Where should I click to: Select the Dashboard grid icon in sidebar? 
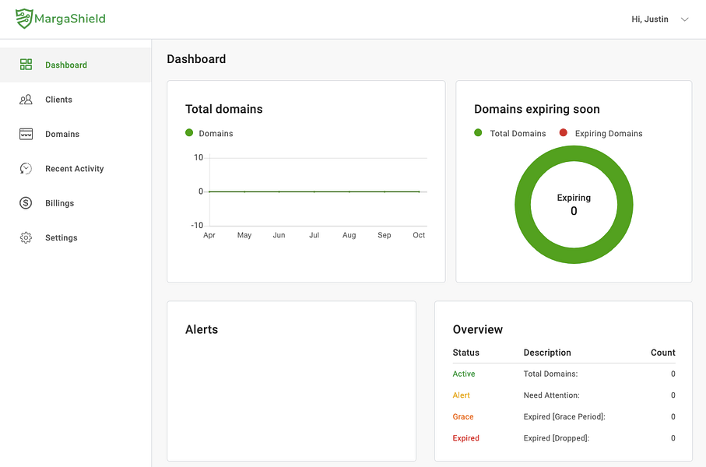click(x=26, y=65)
